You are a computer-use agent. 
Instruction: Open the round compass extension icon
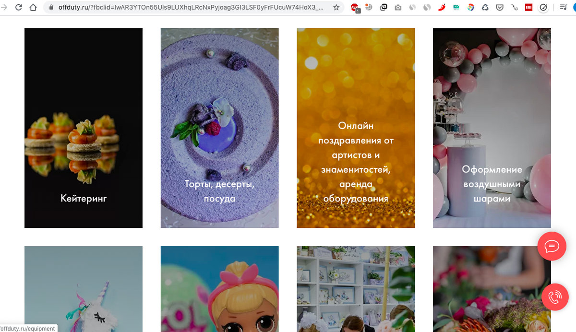tap(543, 8)
